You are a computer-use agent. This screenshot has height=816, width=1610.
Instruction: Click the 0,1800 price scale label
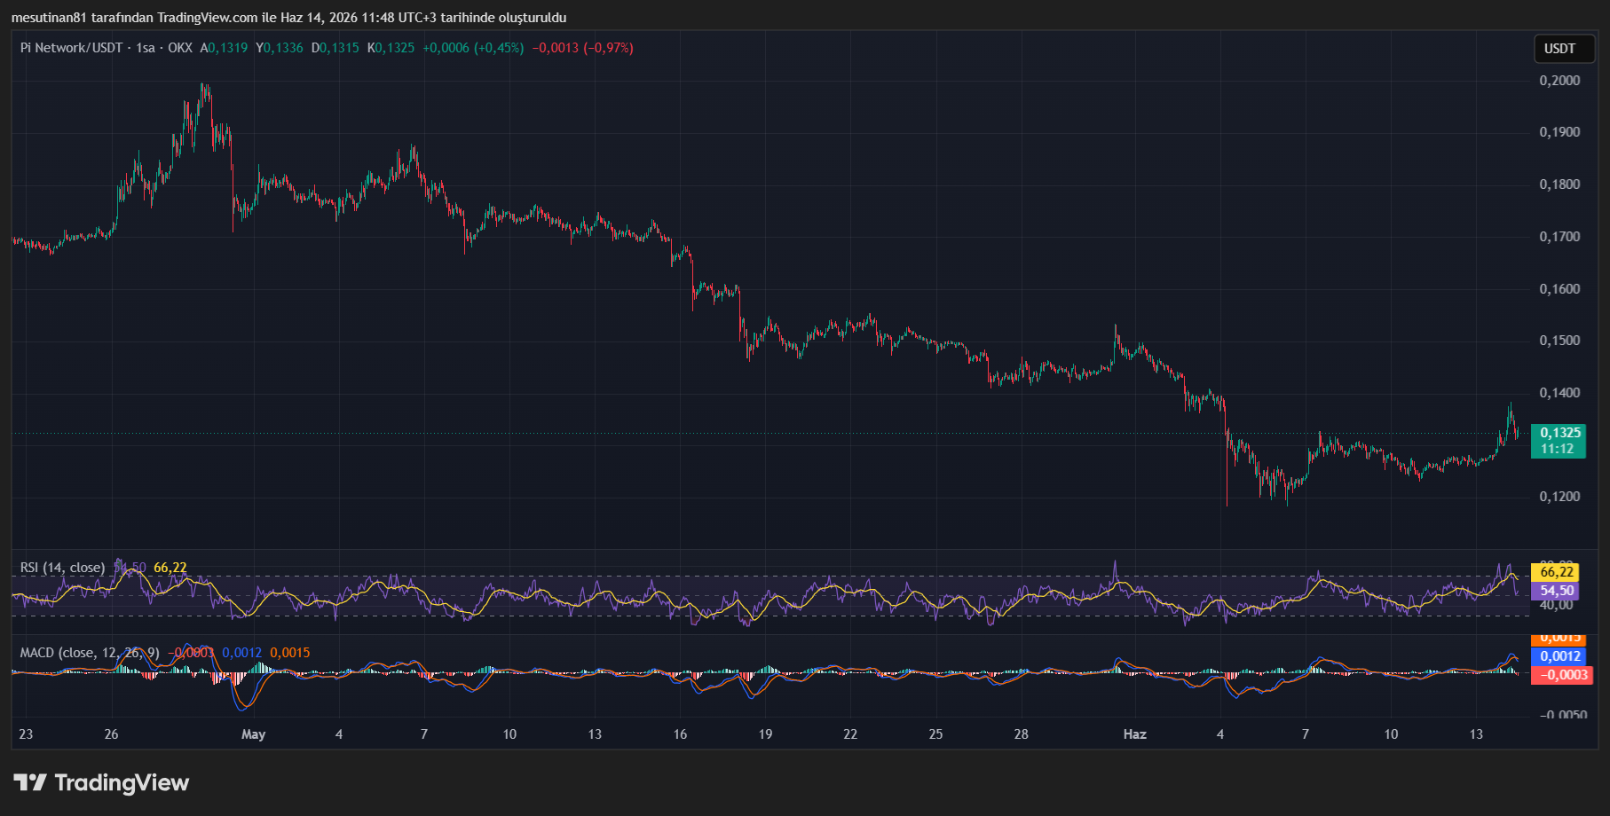point(1559,184)
